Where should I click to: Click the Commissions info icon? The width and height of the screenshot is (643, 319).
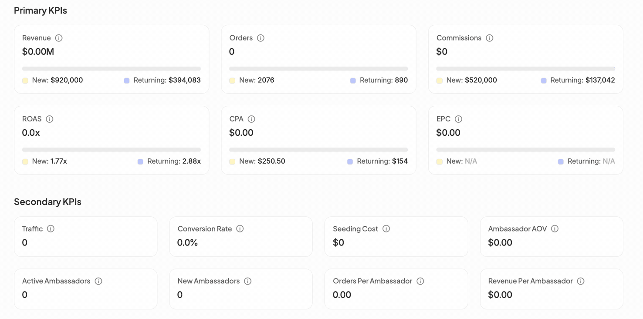pyautogui.click(x=489, y=38)
